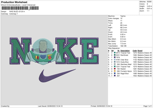The image size is (153, 108).
Task: Click the 'Page 1 of 1' footer text
Action: click(148, 106)
